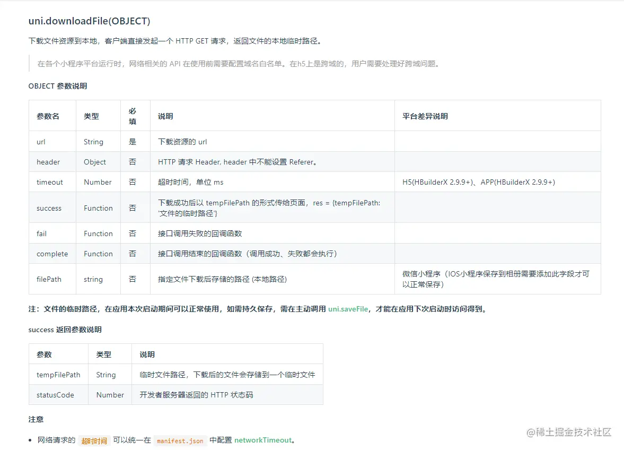Click the 'complete' parameter cell
Viewport: 624px width, 450px height.
coord(52,254)
